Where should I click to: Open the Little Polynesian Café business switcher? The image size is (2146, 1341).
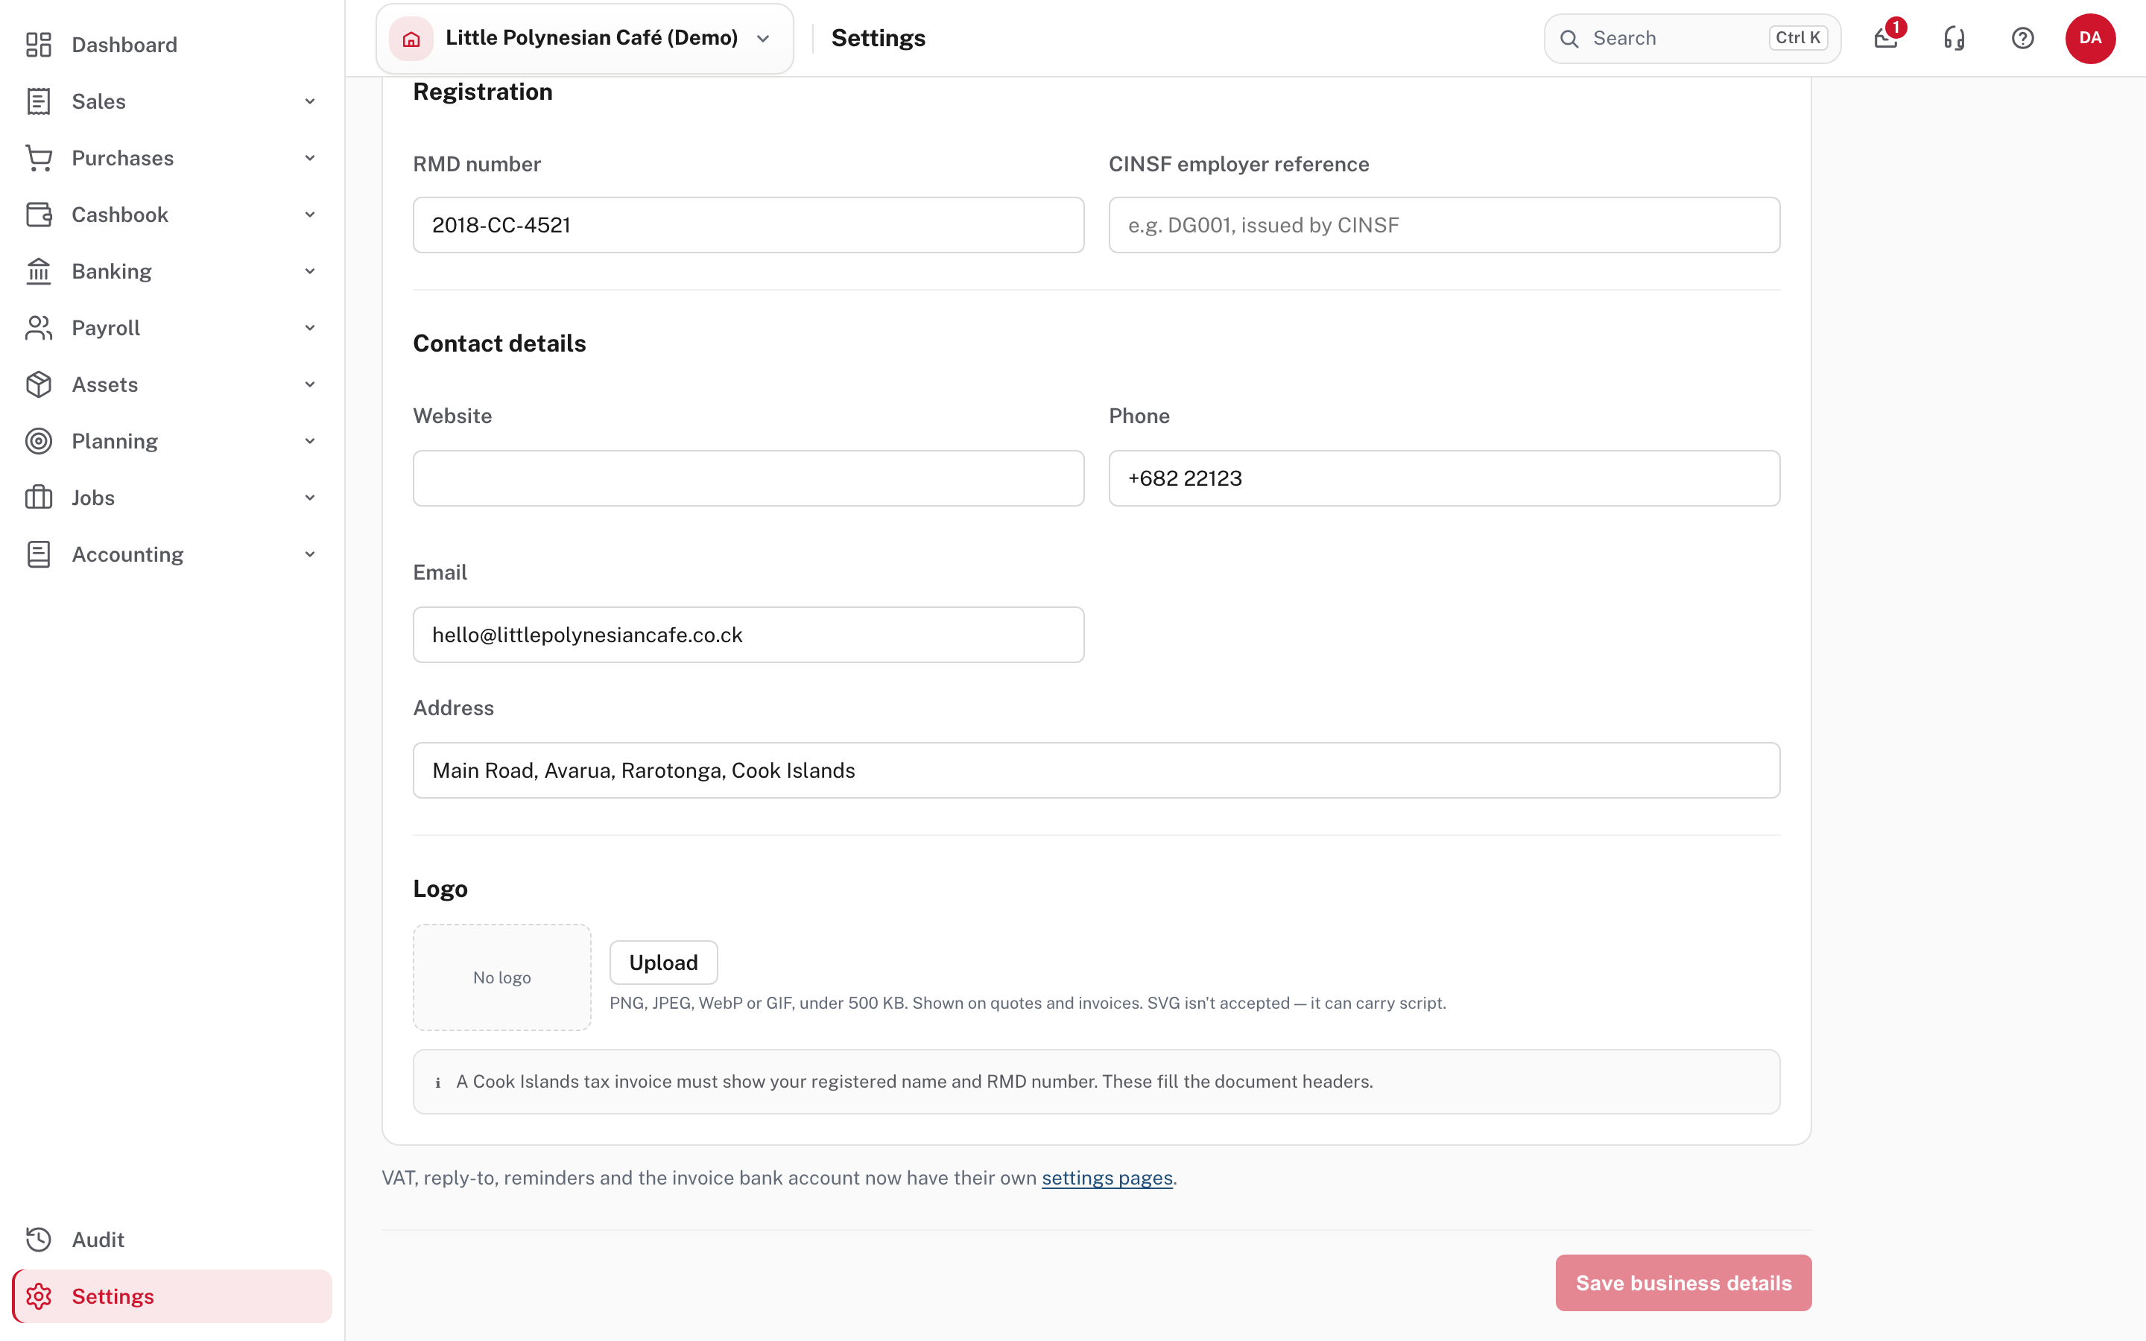pos(584,38)
